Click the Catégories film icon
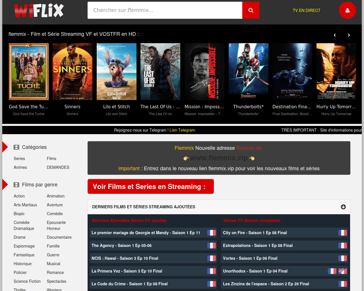Screen dimensions: 364x291 tap(16, 147)
